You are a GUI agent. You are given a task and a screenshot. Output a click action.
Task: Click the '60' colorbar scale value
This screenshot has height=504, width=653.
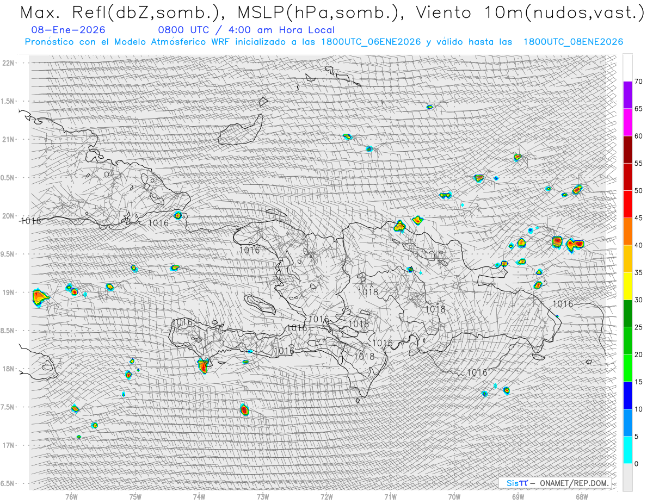(x=638, y=136)
